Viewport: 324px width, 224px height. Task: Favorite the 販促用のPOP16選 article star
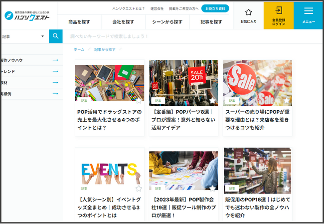coord(287,189)
